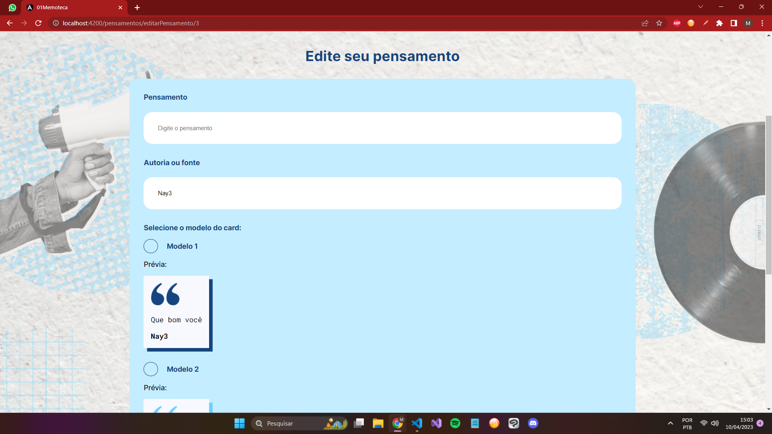Click the Modelo 2 preview card
The image size is (772, 434).
(x=178, y=406)
